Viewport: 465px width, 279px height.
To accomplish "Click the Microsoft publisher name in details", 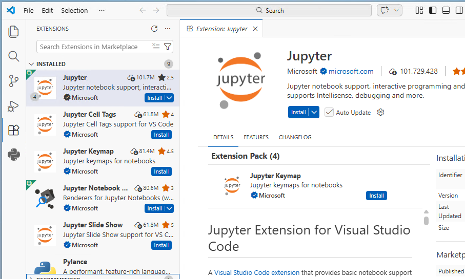I will coord(302,71).
